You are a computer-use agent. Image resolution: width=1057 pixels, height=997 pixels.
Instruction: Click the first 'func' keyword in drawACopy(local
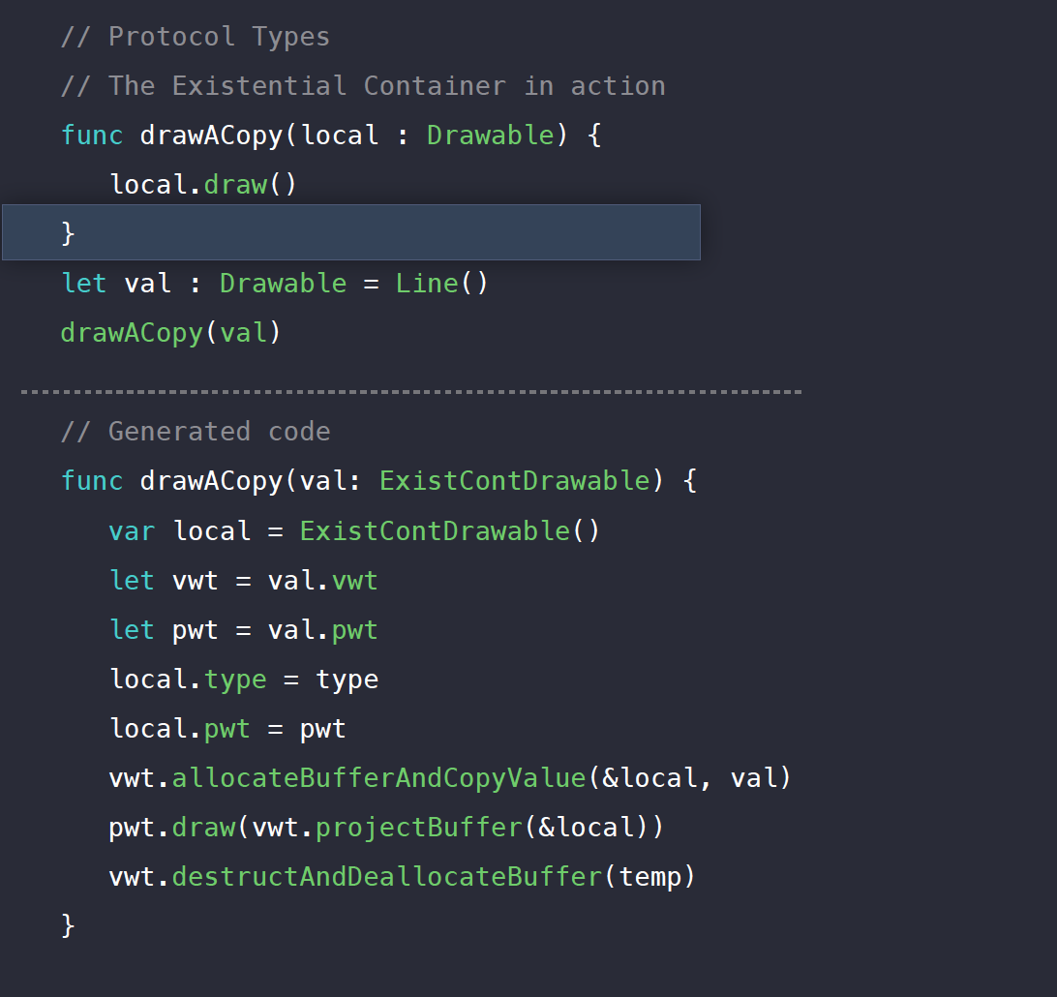point(92,135)
